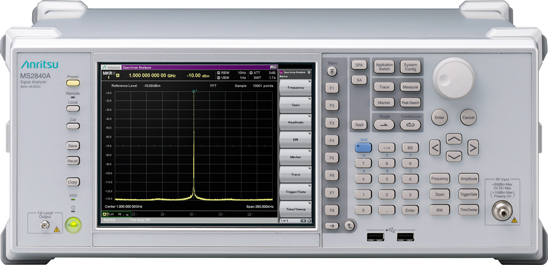Open the Marker softkey submenu on screen
Screen dimensions: 548x265
click(x=296, y=157)
